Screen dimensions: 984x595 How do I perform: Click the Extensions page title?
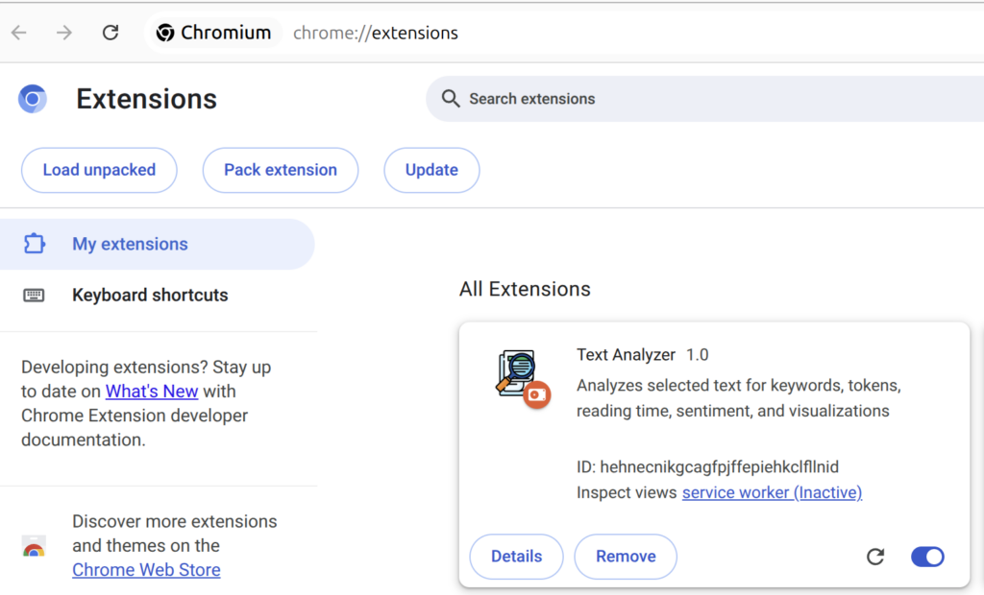point(146,99)
